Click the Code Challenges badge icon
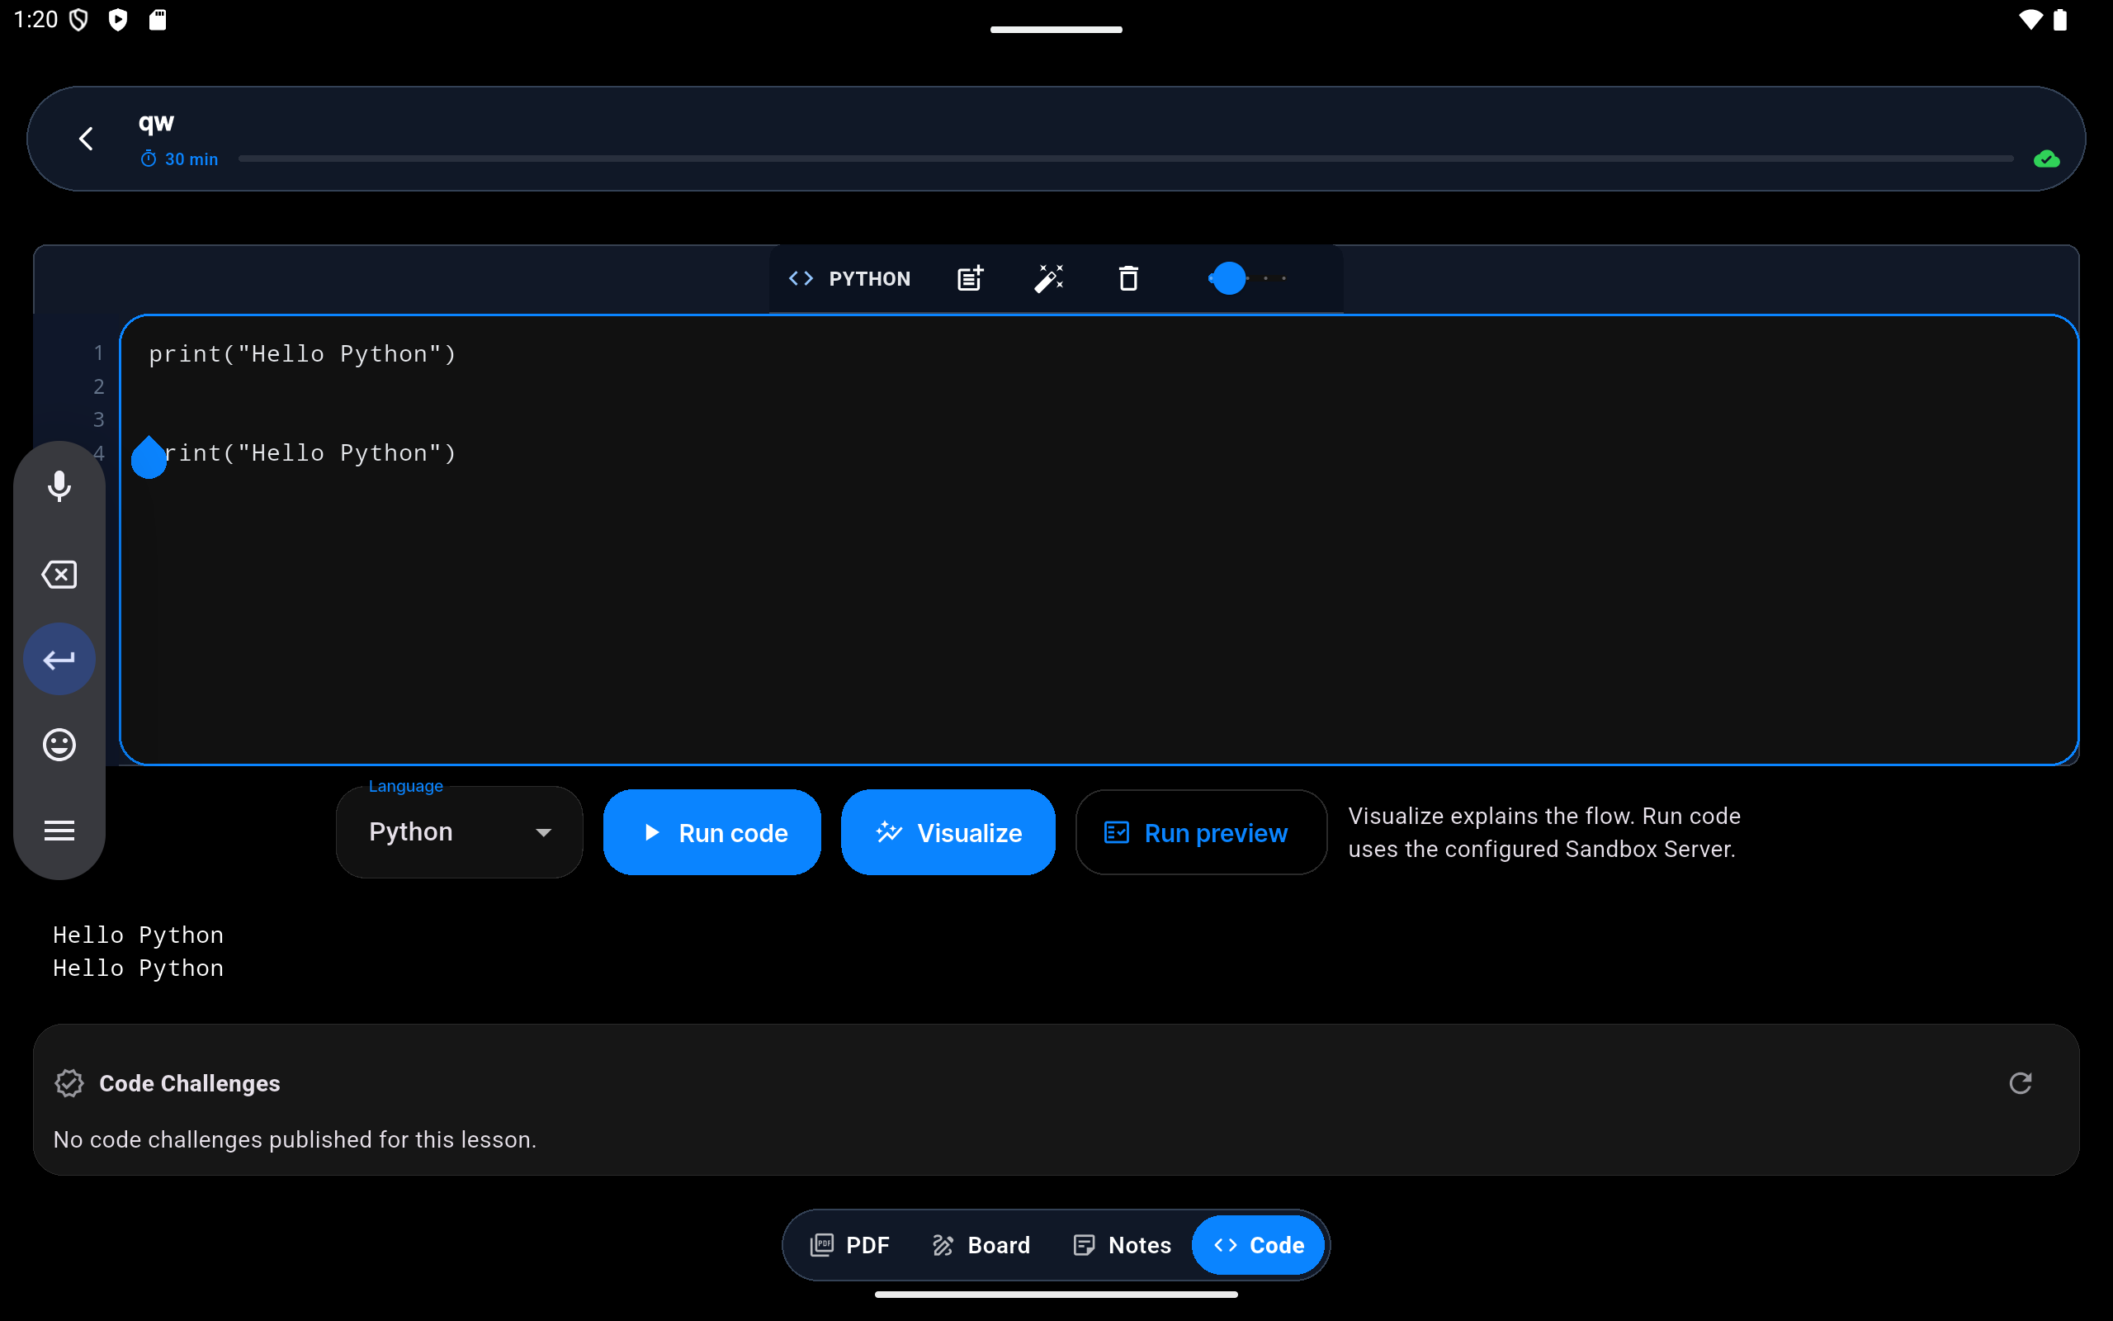2113x1321 pixels. [x=69, y=1083]
